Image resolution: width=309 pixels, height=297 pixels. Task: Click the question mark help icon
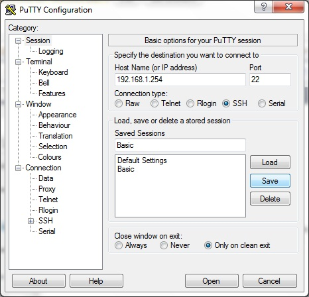click(x=263, y=7)
